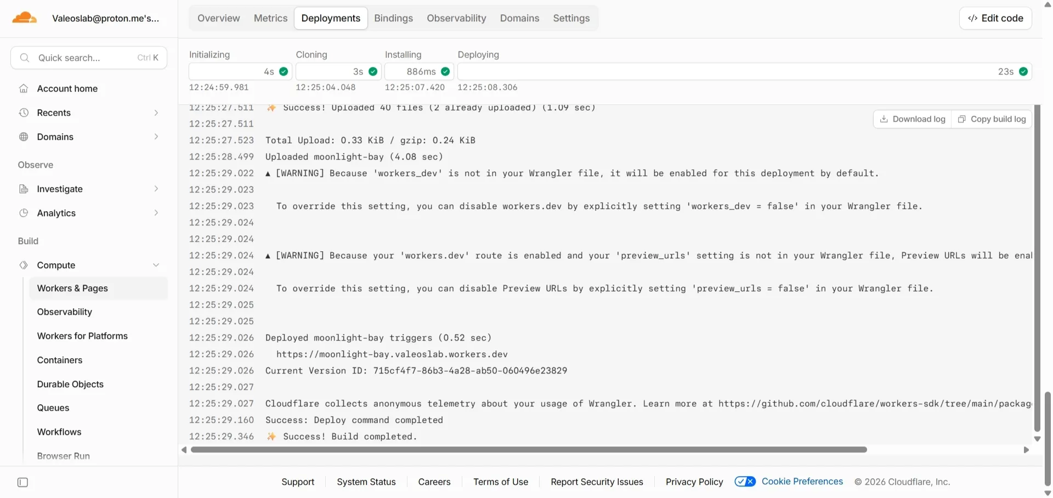Click the Copy build log button
This screenshot has width=1053, height=498.
(x=992, y=119)
